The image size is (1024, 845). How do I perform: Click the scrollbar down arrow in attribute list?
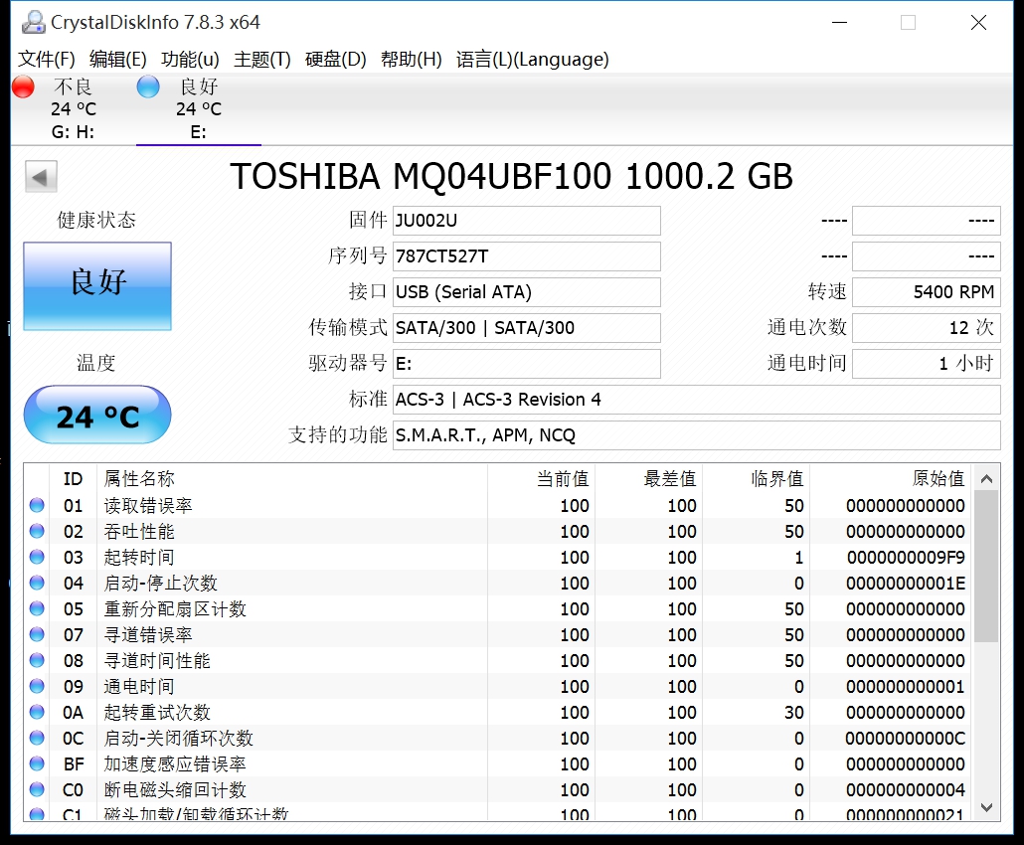(986, 807)
